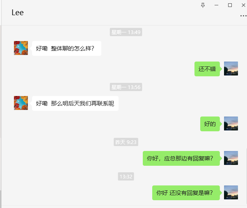247x208 pixels.
Task: Minimize the Lee chat window
Action: [x=217, y=5]
